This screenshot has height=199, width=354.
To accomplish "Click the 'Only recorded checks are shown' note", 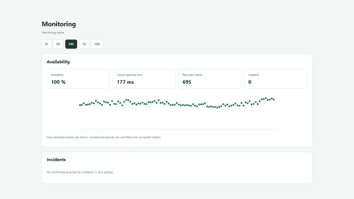I will click(x=104, y=137).
